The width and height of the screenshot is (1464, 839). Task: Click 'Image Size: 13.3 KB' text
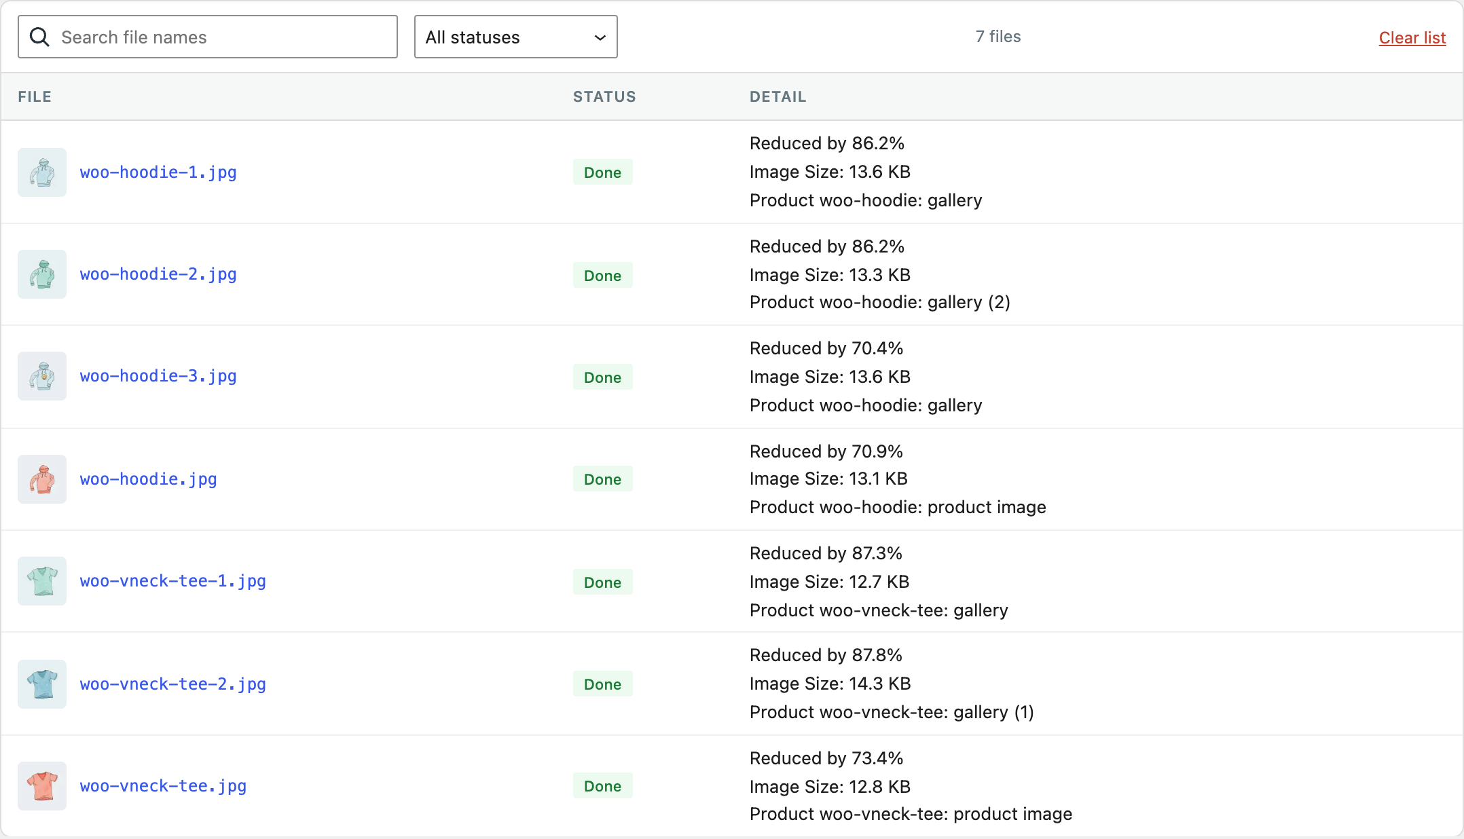point(830,275)
